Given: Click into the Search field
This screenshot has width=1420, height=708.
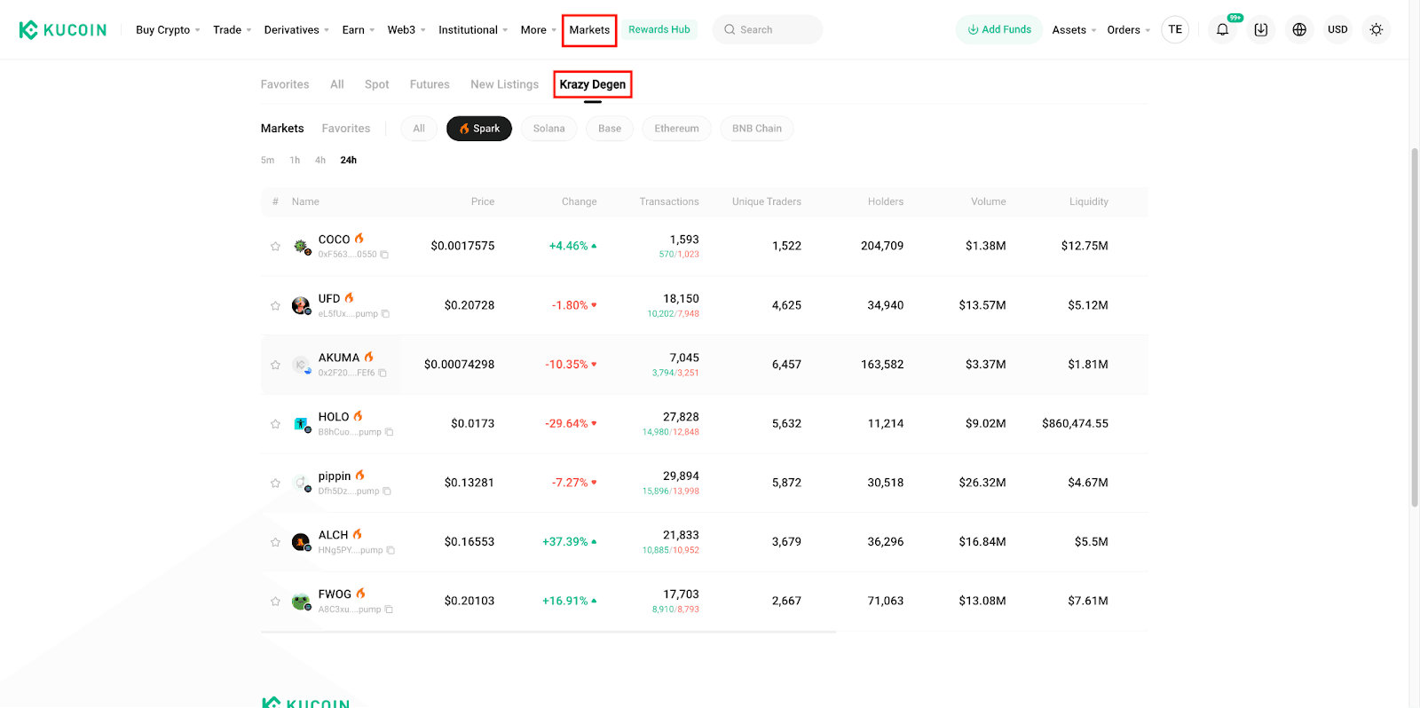Looking at the screenshot, I should (768, 30).
